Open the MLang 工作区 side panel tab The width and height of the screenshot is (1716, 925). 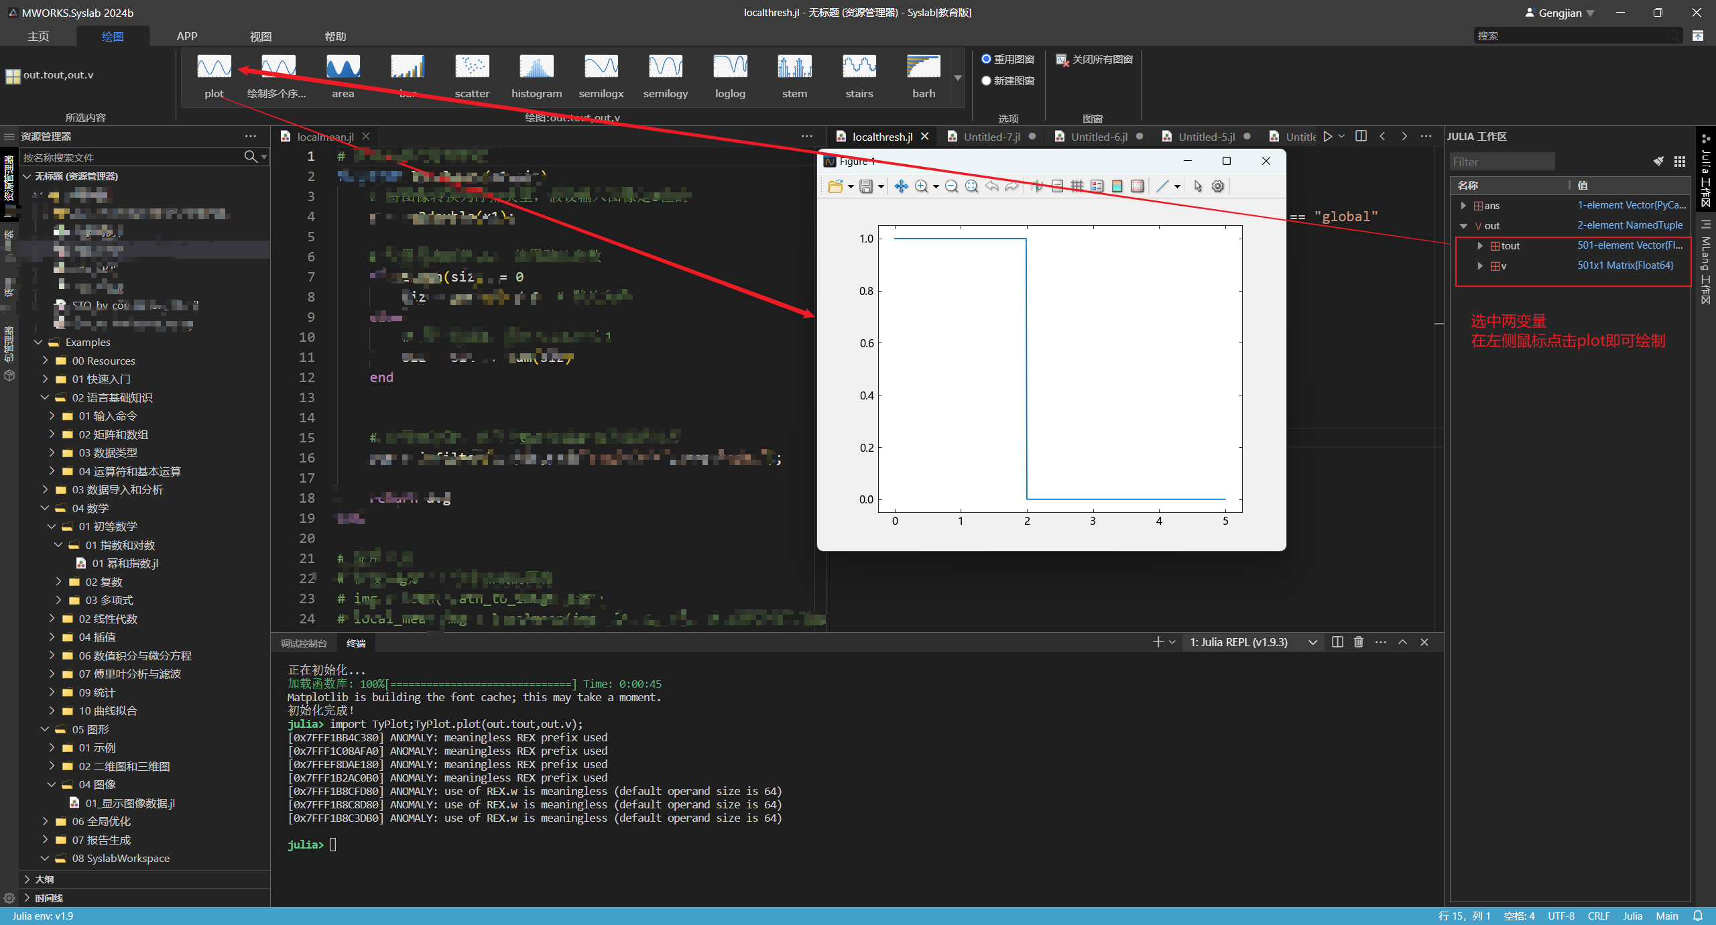[x=1706, y=261]
